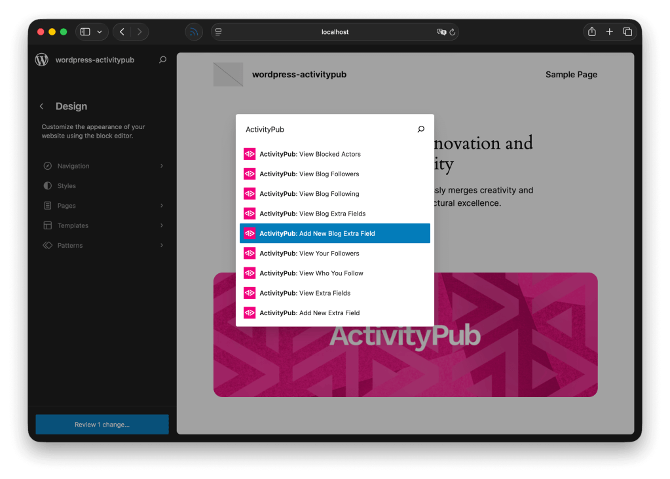Open the Sample Page link
Viewport: 670px width, 479px height.
point(571,75)
